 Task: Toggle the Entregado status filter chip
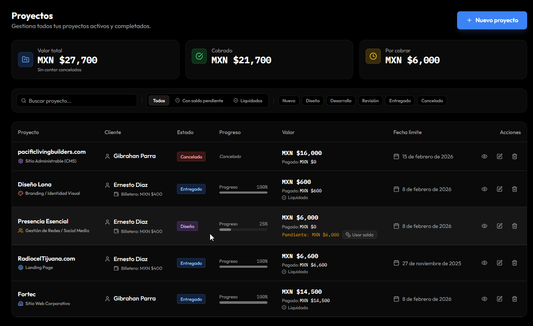point(400,101)
